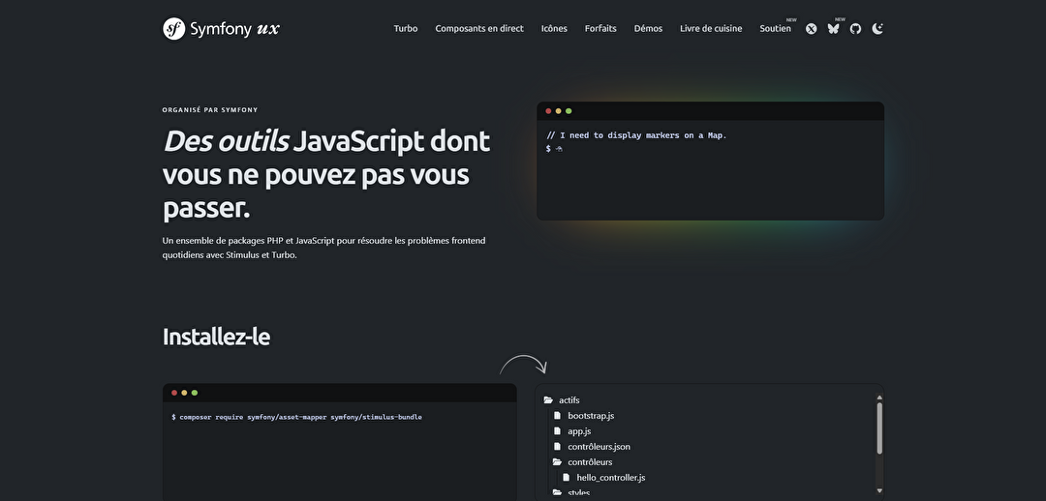Open Soutien navigation link
This screenshot has height=501, width=1046.
click(775, 29)
